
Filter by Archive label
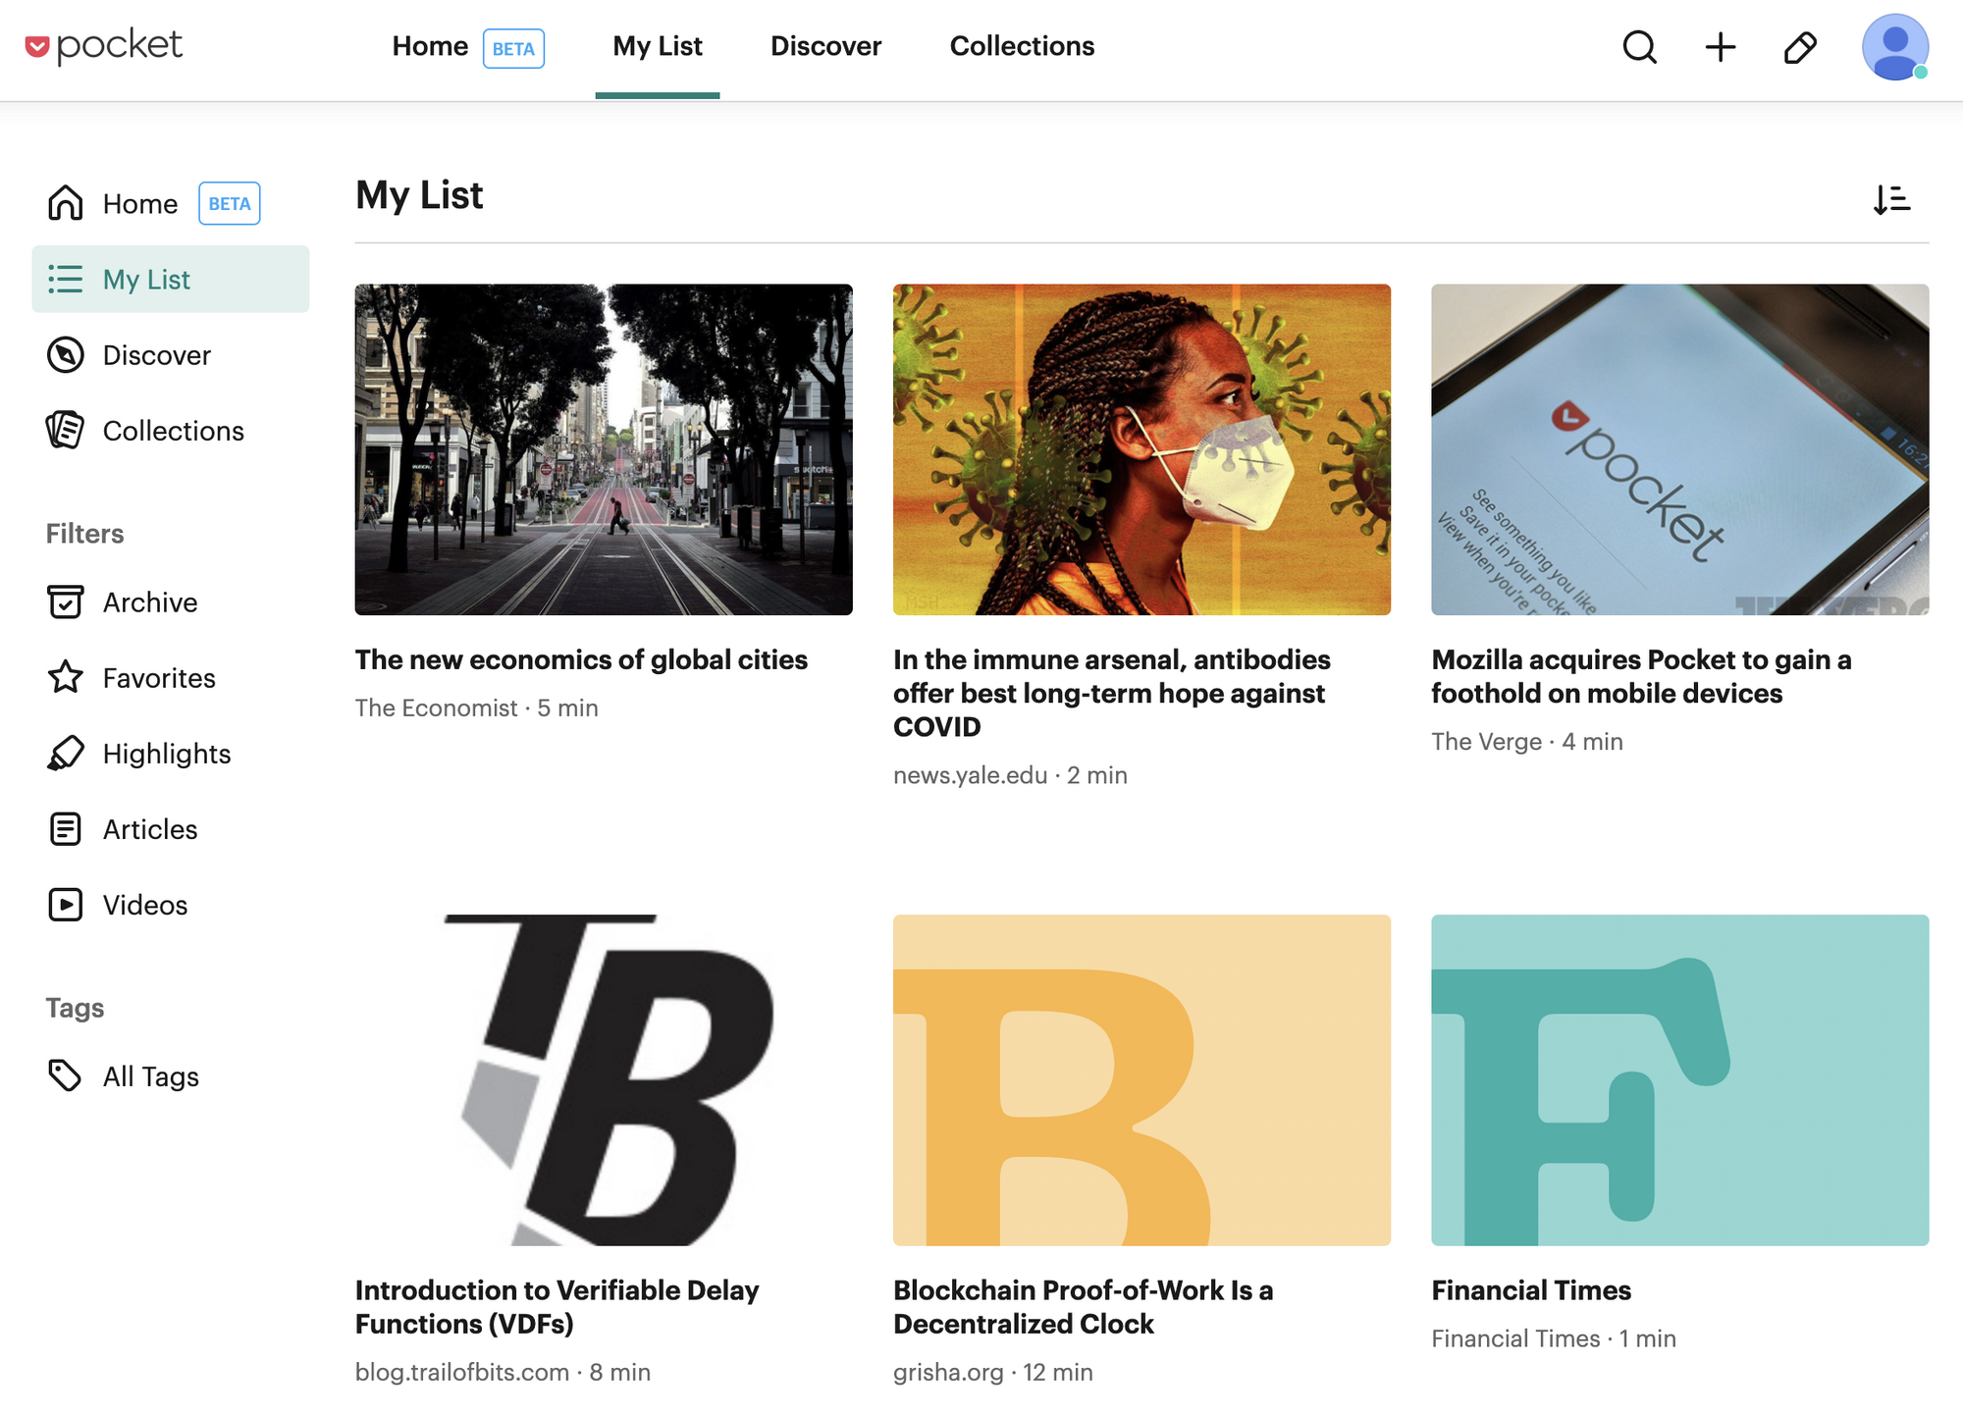[x=150, y=602]
